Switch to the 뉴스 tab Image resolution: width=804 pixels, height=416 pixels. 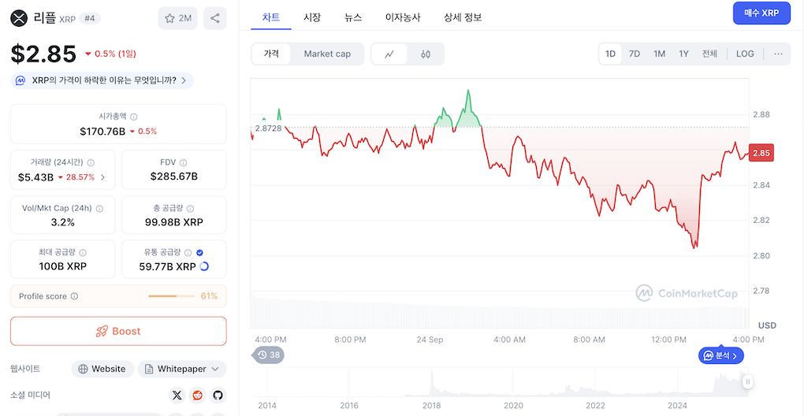pyautogui.click(x=353, y=17)
